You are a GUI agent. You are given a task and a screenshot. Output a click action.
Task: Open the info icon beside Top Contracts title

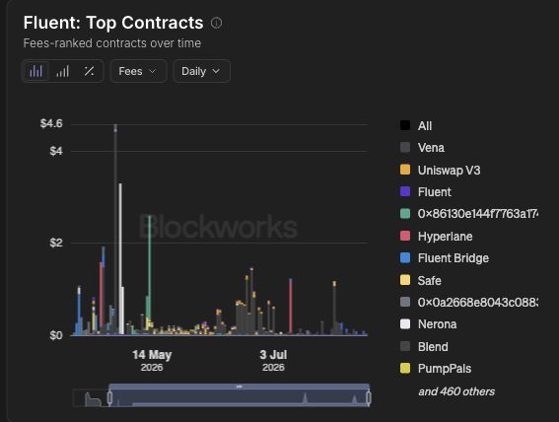coord(216,23)
